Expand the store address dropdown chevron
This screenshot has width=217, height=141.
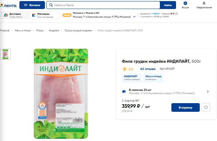click(x=134, y=17)
